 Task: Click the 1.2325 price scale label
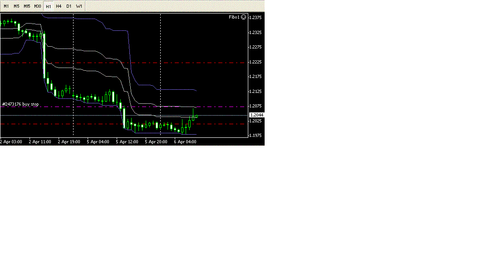point(256,33)
